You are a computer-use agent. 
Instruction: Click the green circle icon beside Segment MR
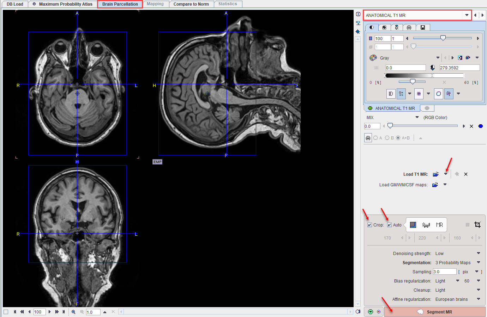[370, 312]
